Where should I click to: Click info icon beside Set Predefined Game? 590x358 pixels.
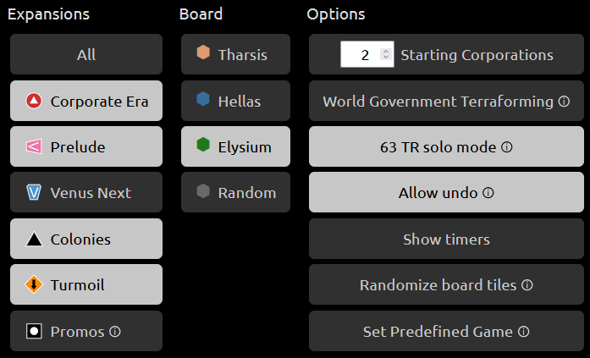click(523, 332)
